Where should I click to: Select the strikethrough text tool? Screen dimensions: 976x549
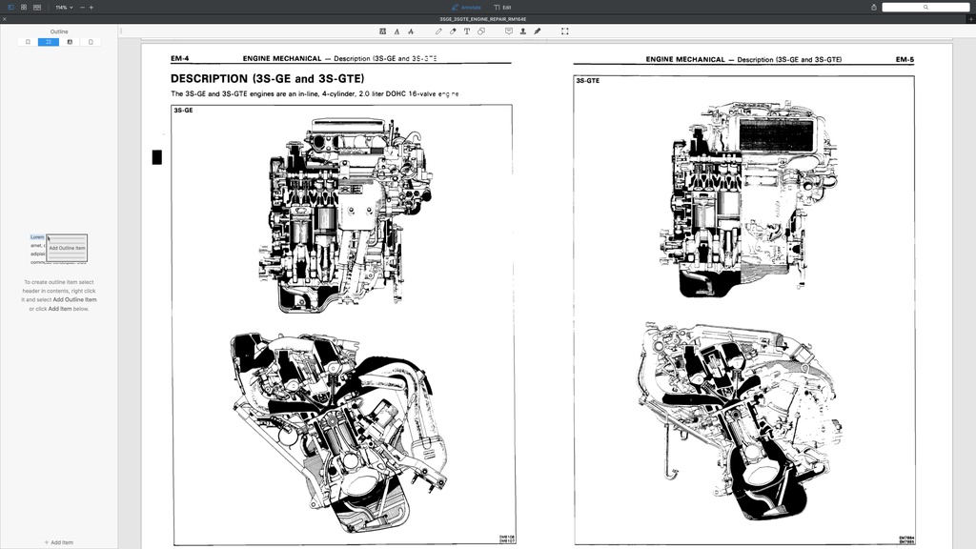tap(411, 31)
